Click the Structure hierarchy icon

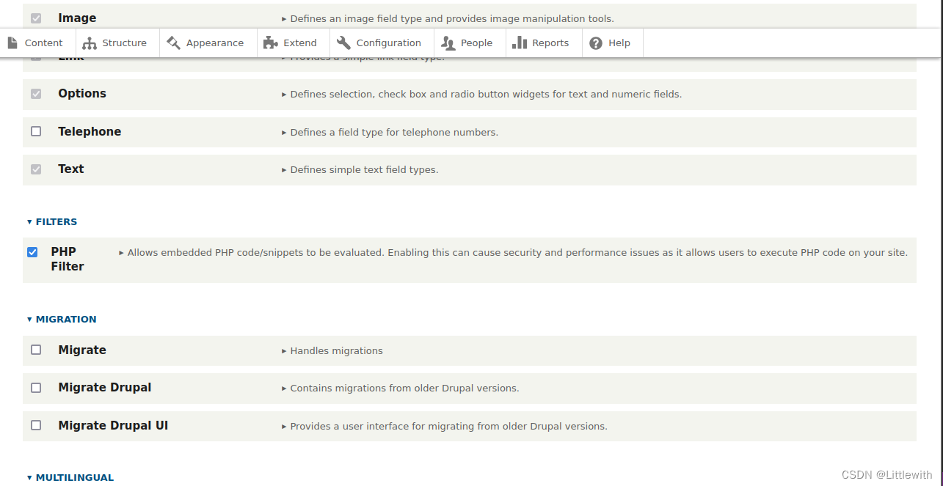point(90,43)
